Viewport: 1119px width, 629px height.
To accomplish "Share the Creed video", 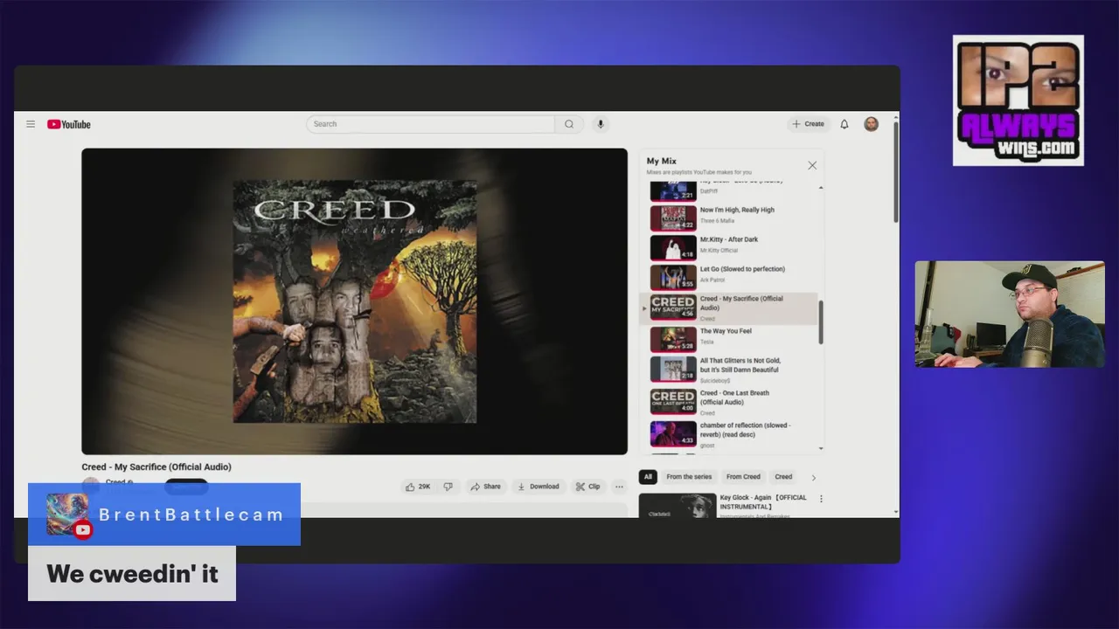I will pyautogui.click(x=485, y=487).
